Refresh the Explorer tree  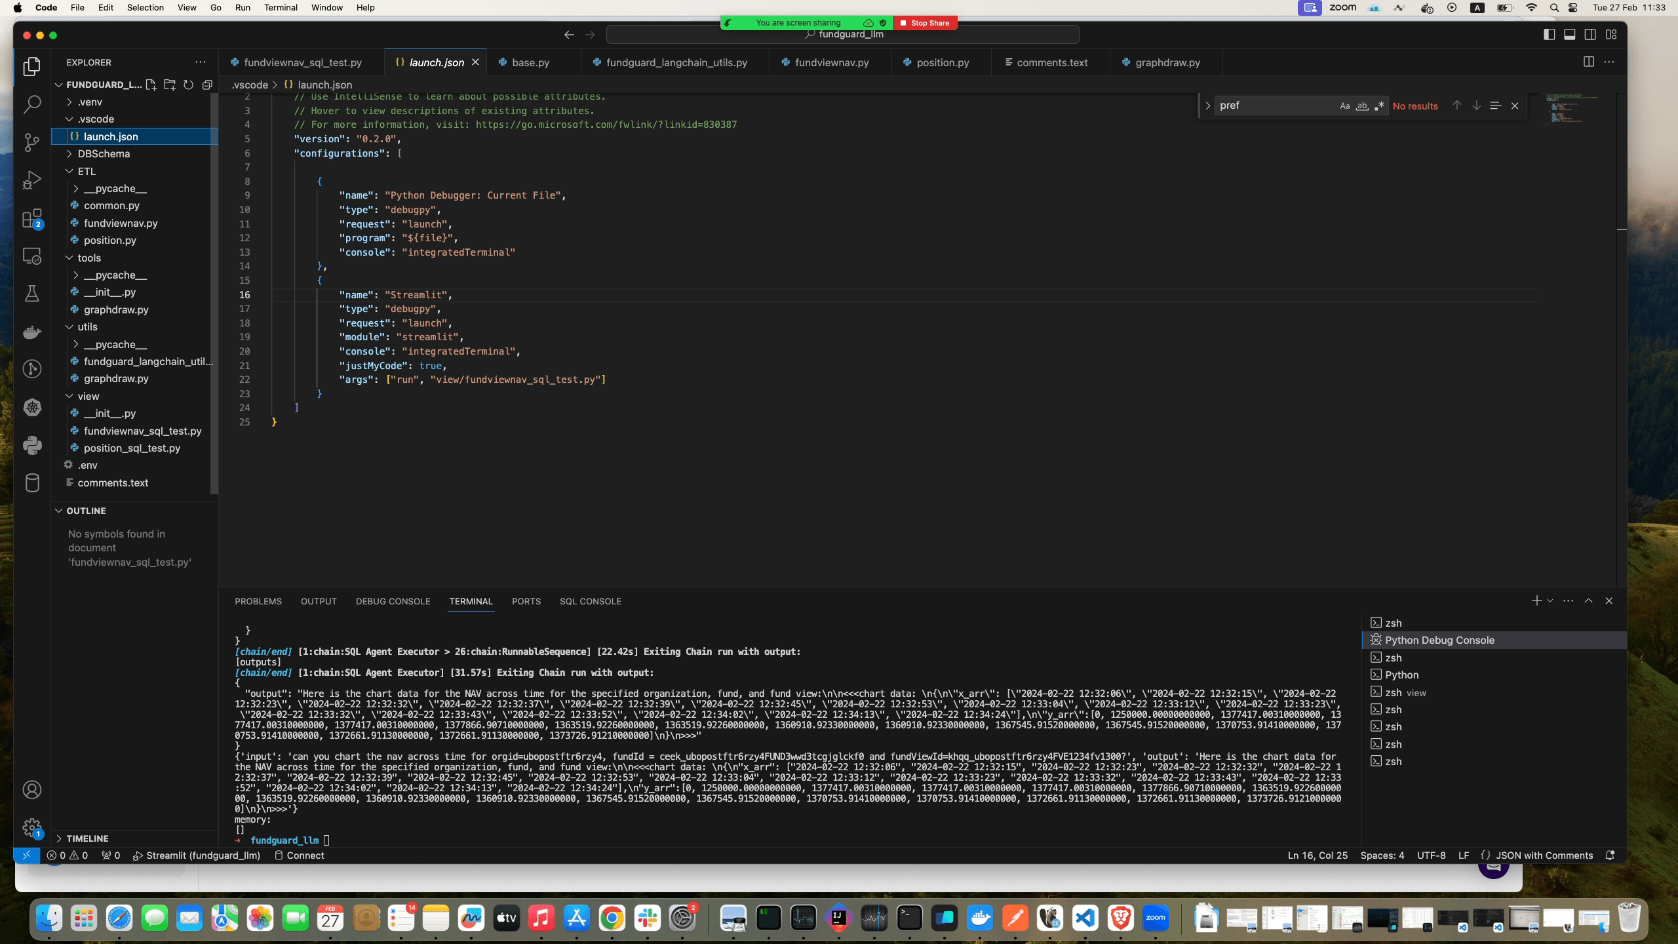coord(188,85)
